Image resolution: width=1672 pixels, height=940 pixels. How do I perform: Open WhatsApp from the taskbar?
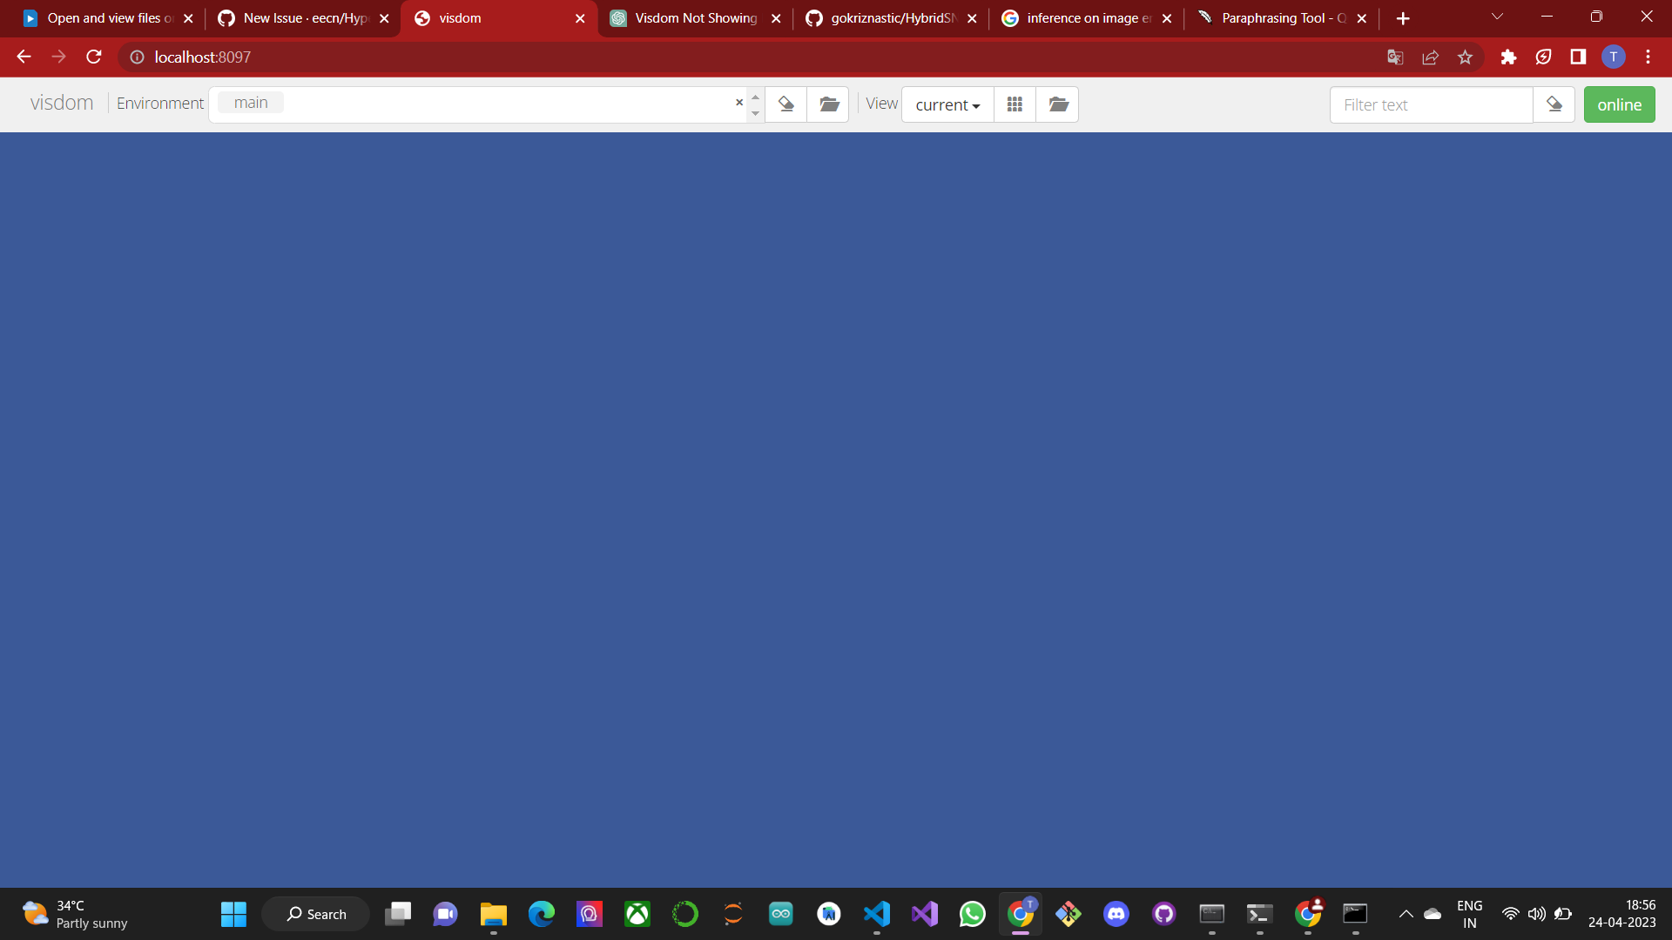tap(973, 914)
